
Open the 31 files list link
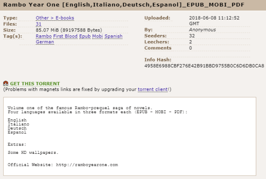[x=39, y=24]
